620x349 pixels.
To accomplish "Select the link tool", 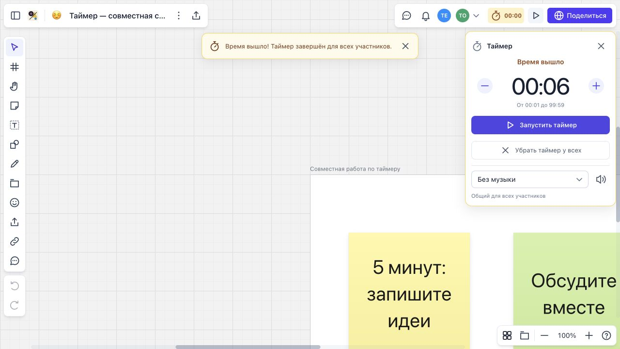I will pyautogui.click(x=15, y=241).
